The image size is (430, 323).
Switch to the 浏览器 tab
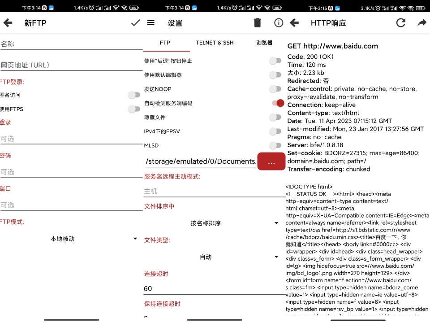pyautogui.click(x=264, y=43)
